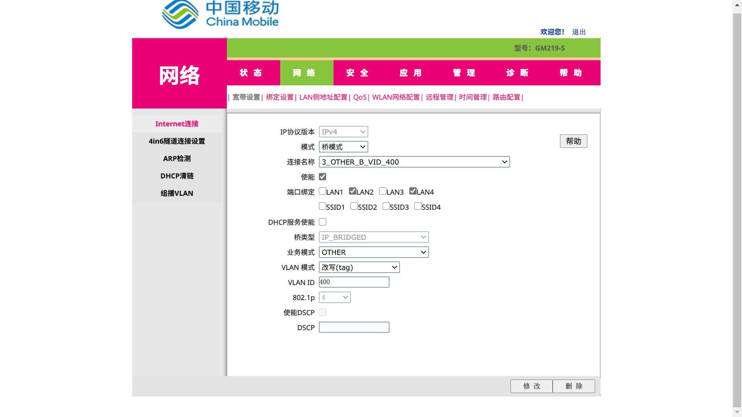Switch to the 状态 status tab

pos(251,73)
